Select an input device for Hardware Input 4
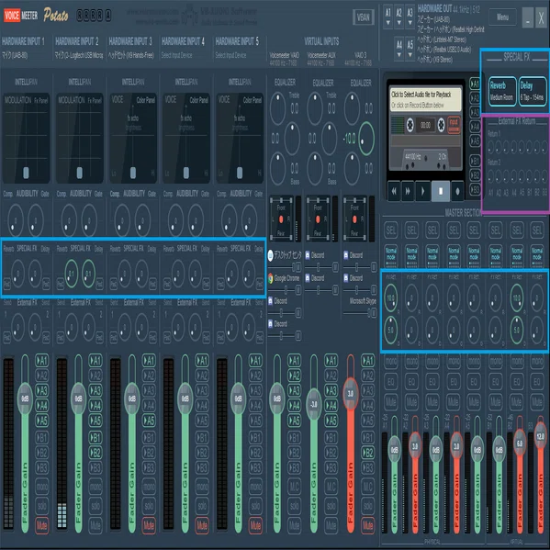The width and height of the screenshot is (550, 550). pyautogui.click(x=177, y=55)
